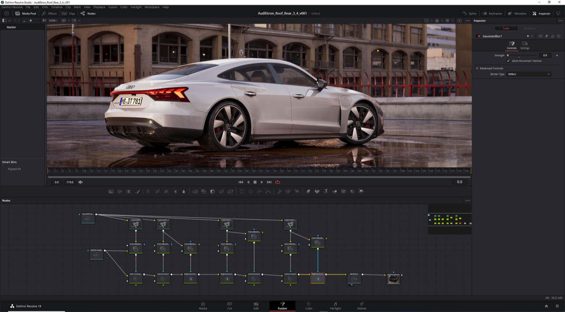565x312 pixels.
Task: Click the Strength value field 0.0
Action: tap(545, 55)
